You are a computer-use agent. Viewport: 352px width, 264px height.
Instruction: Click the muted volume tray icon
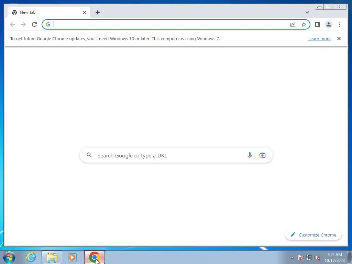(x=317, y=257)
